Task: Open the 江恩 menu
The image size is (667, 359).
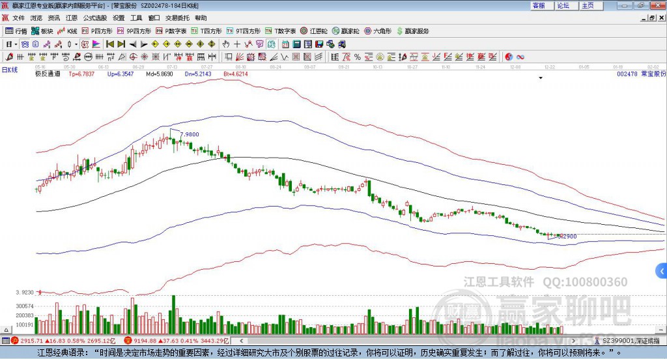Action: [72, 18]
